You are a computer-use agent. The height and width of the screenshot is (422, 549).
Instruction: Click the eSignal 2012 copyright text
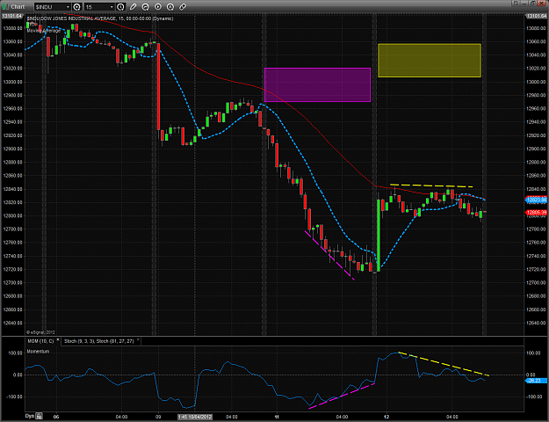pyautogui.click(x=40, y=332)
